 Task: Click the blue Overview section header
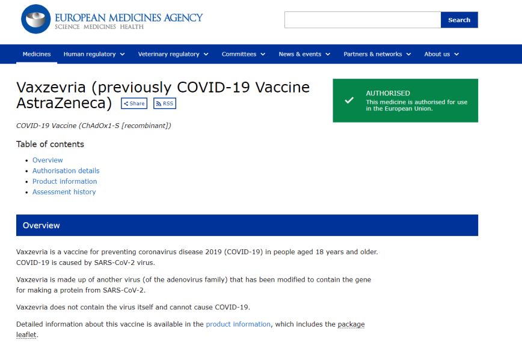pos(247,225)
